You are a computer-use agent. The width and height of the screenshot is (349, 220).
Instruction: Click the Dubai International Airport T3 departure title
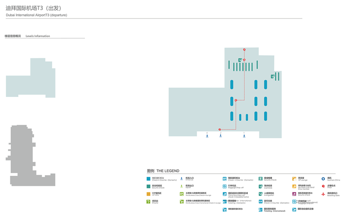click(37, 15)
